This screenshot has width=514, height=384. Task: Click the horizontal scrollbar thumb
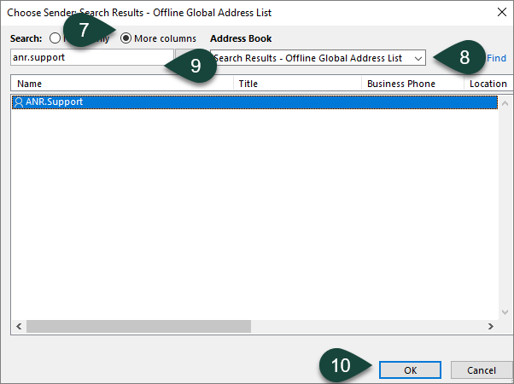tap(138, 326)
